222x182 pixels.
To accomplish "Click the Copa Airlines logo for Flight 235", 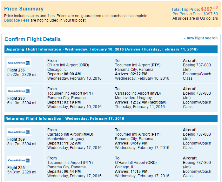I will pyautogui.click(x=19, y=160).
